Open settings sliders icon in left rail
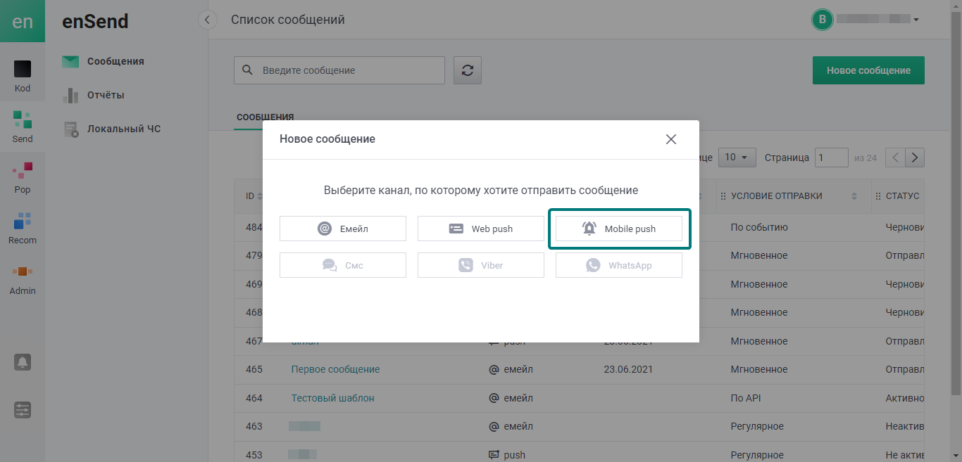Viewport: 962px width, 462px height. pos(23,409)
